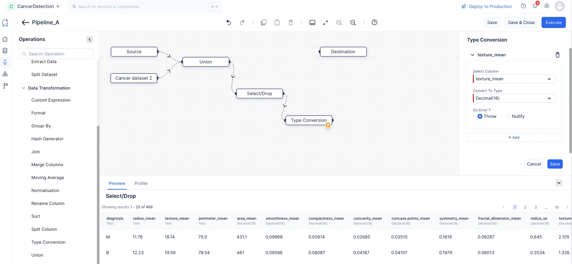Open the Convert To Type dropdown
This screenshot has height=264, width=572.
514,98
